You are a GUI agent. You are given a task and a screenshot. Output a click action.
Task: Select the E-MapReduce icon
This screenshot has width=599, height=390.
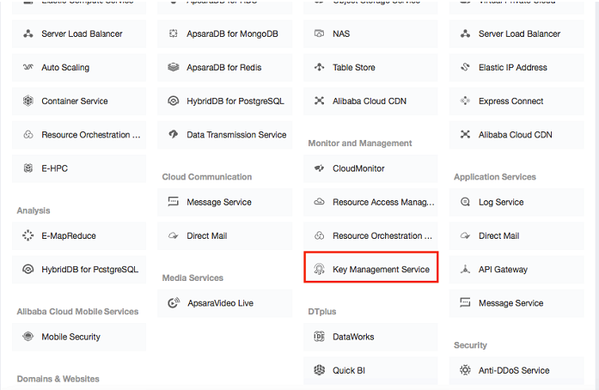pos(28,236)
